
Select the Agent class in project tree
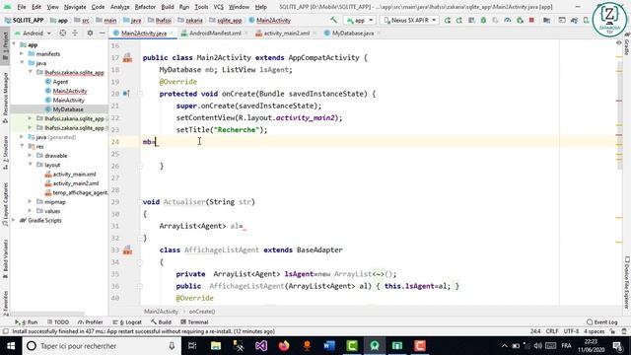pos(56,82)
